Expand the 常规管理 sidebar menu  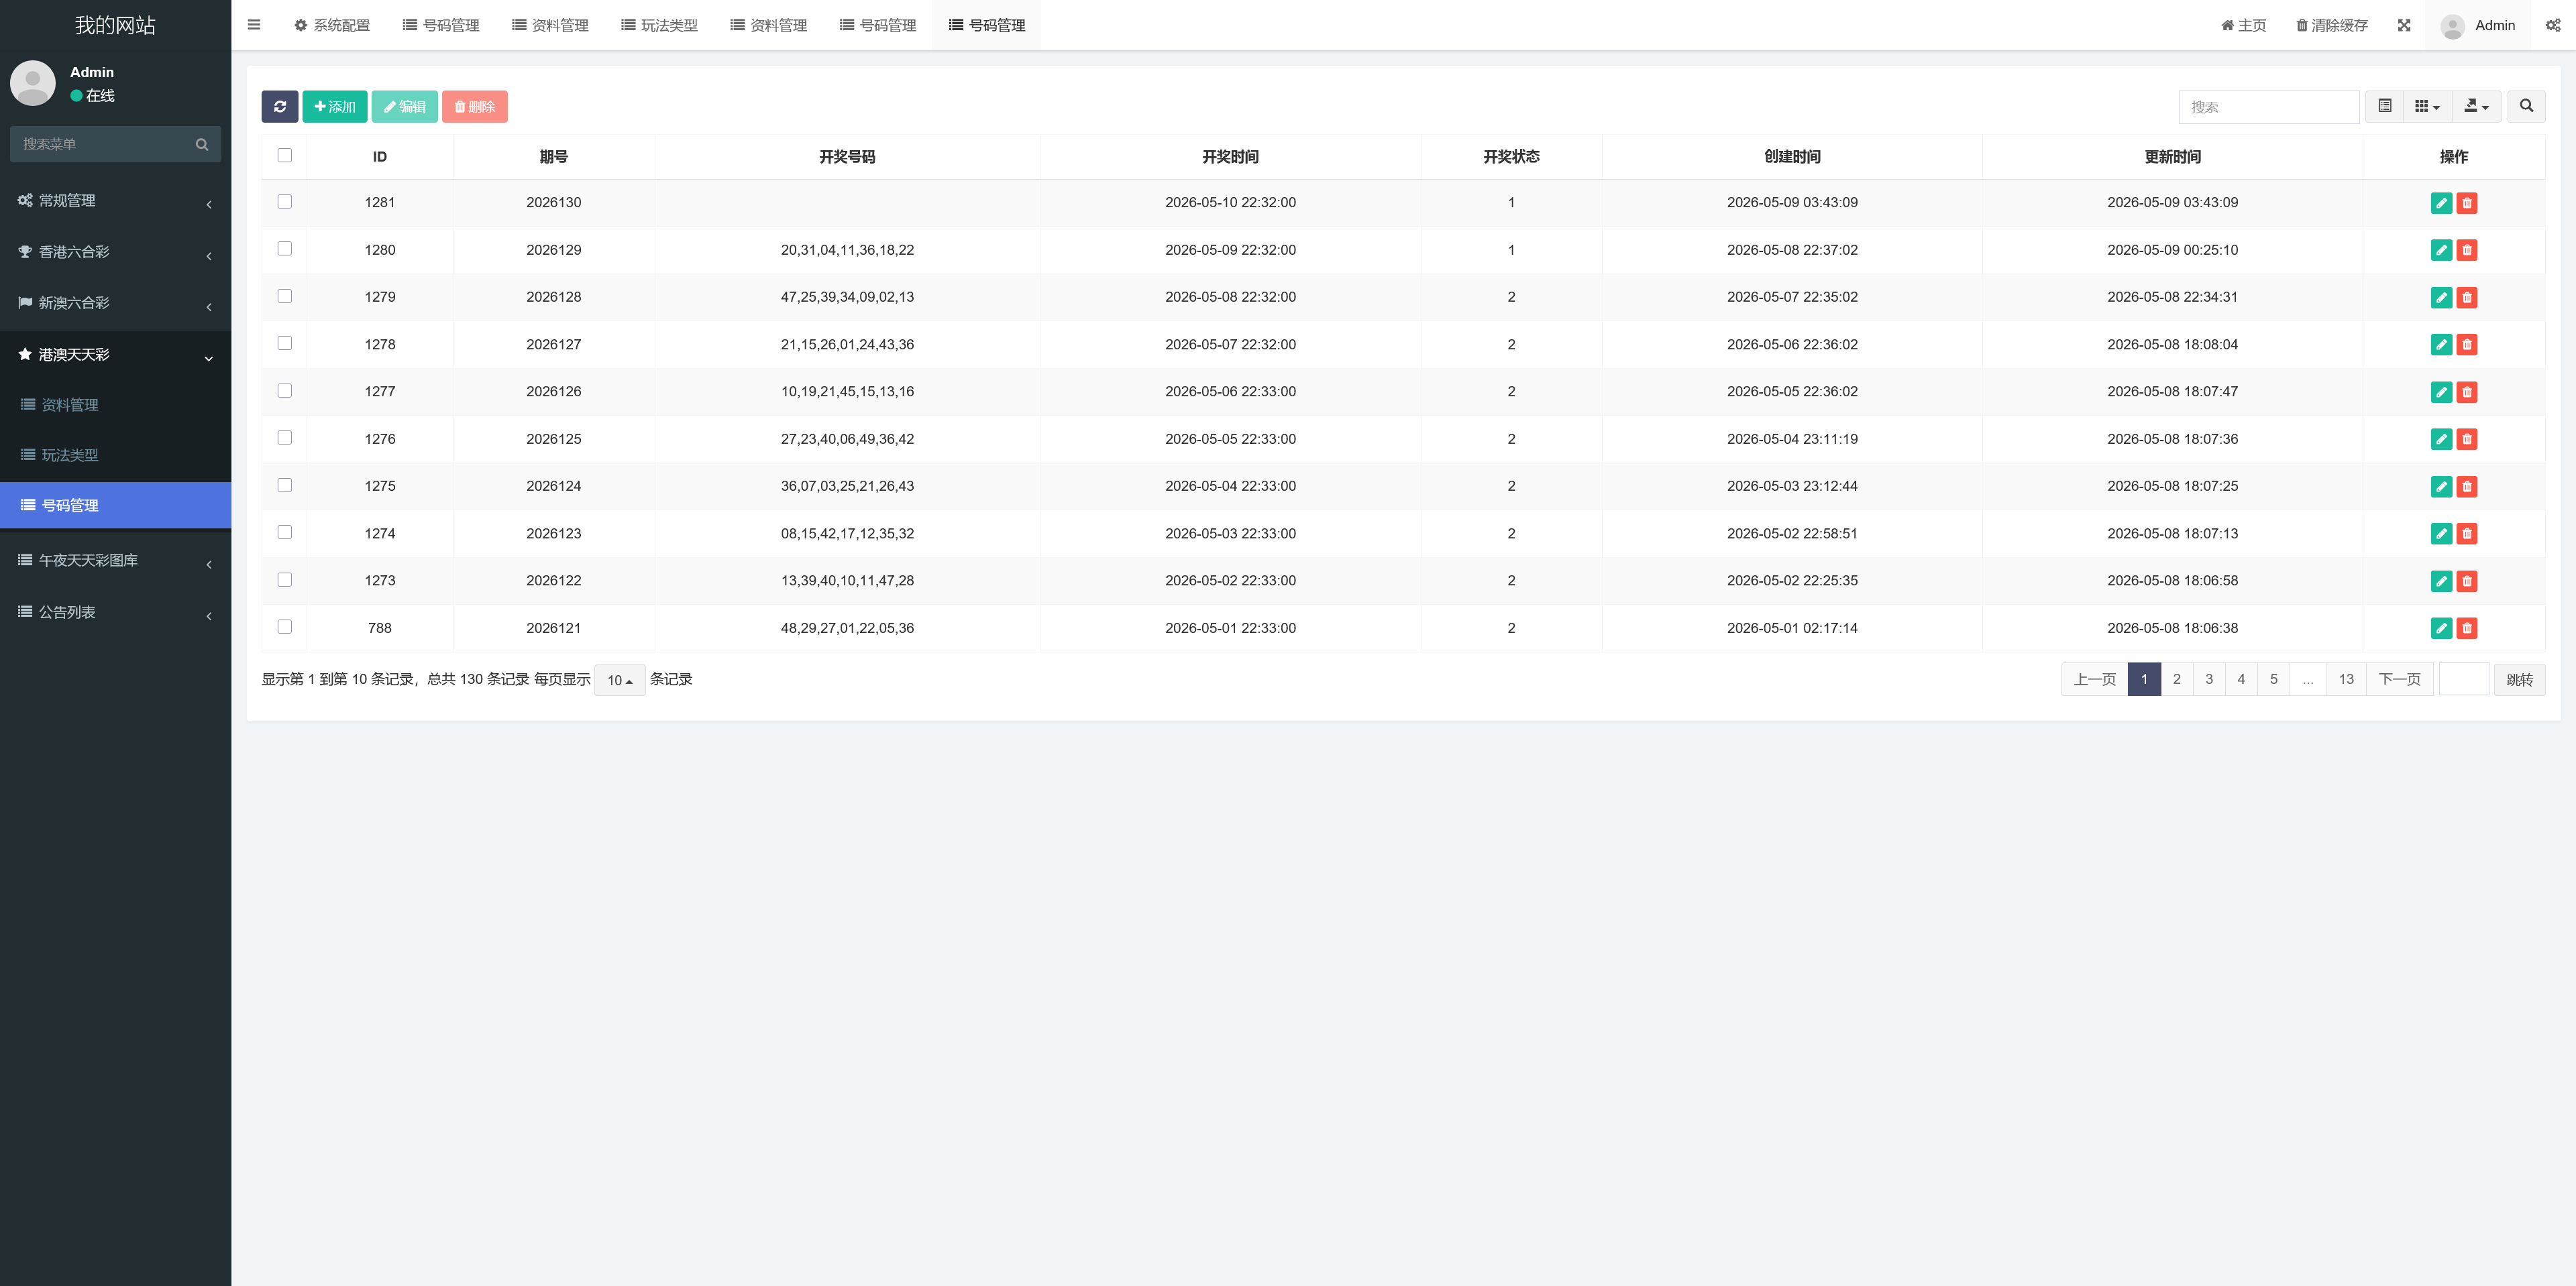pyautogui.click(x=115, y=201)
